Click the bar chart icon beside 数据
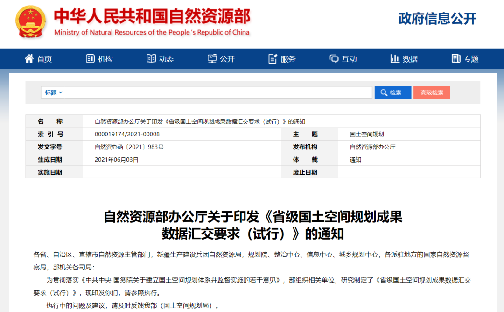This screenshot has height=312, width=504. coord(395,58)
